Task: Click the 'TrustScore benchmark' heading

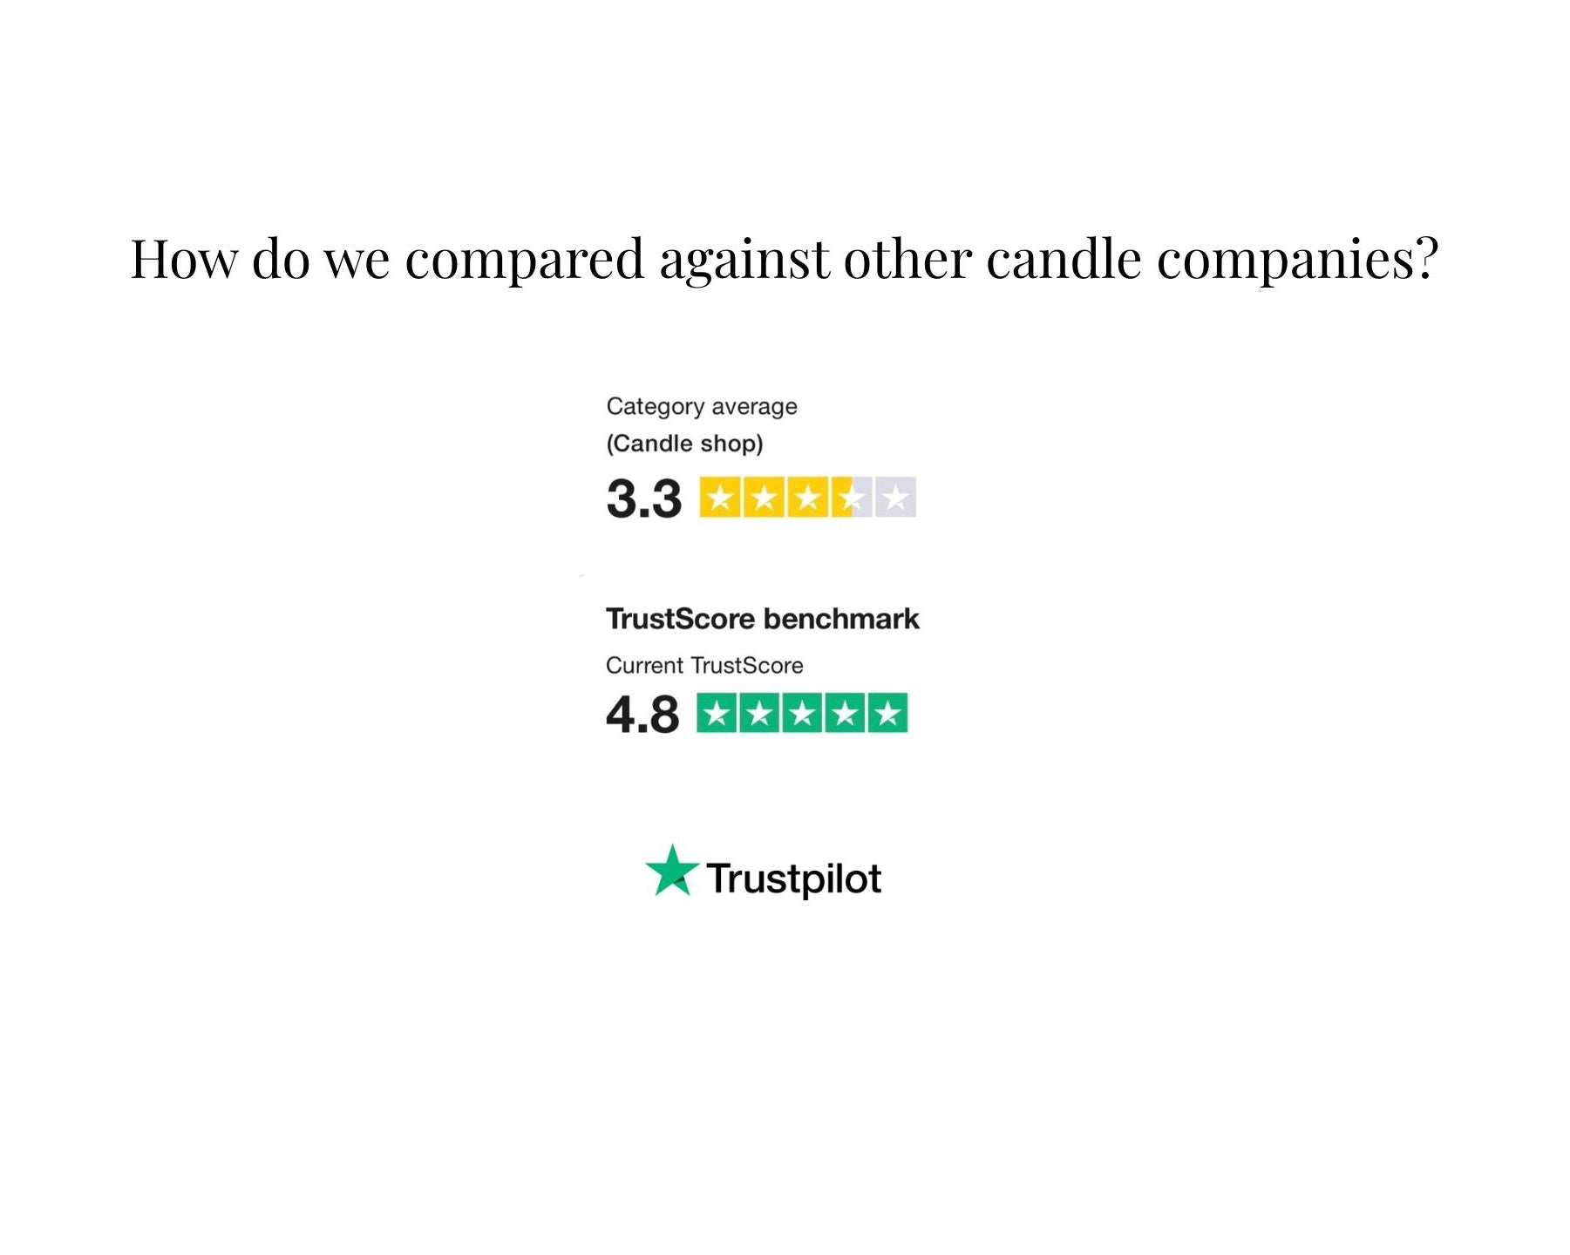Action: tap(762, 619)
